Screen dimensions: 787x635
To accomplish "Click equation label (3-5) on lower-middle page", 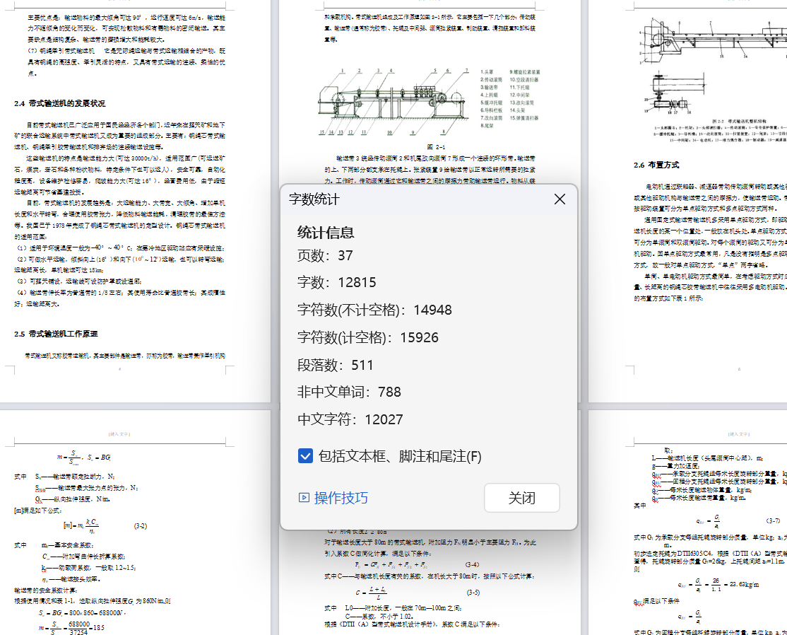I will click(473, 593).
